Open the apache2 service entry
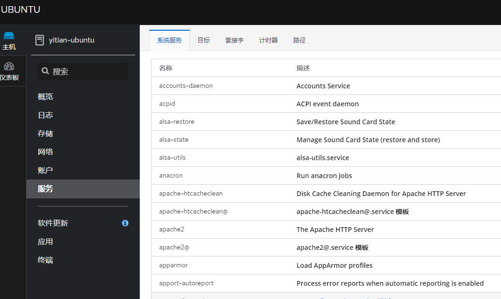Screen dimensions: 501x299 (x=172, y=230)
